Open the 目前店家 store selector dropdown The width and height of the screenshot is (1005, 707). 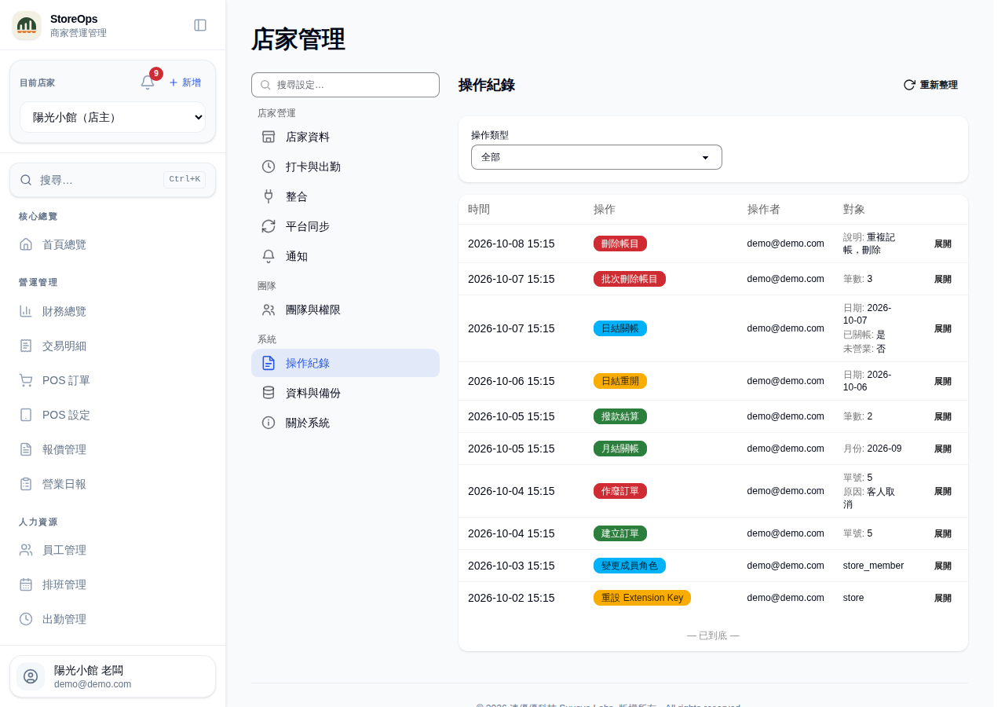112,117
